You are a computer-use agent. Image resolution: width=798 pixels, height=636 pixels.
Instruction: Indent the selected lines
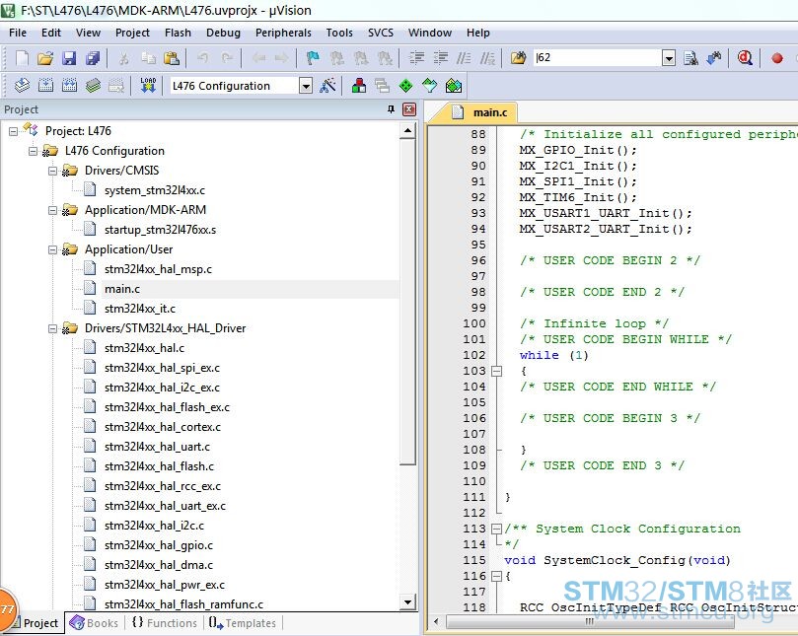(417, 58)
